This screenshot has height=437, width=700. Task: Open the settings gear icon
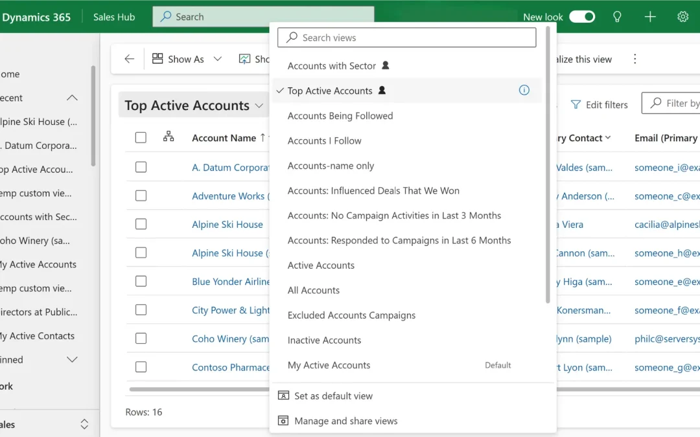(682, 17)
